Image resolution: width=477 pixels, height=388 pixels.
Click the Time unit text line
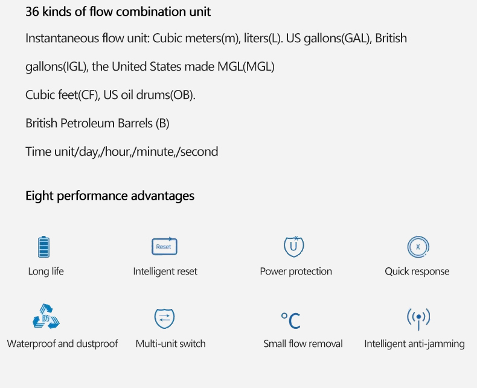click(x=122, y=151)
